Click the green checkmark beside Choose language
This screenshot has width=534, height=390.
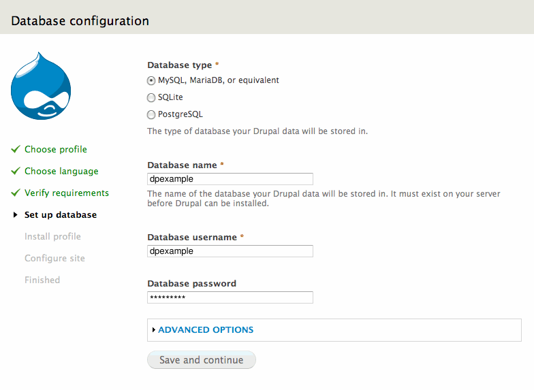[x=16, y=171]
